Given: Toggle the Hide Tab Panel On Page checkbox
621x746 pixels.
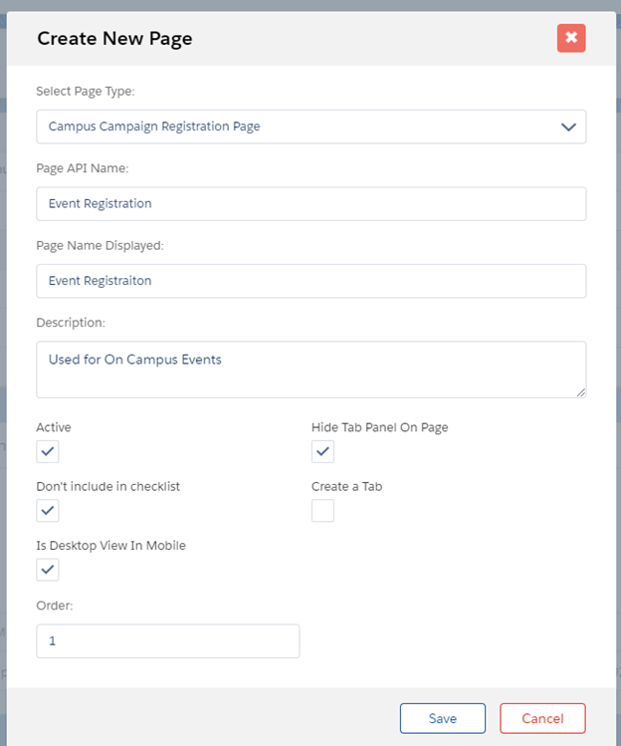Looking at the screenshot, I should pos(322,452).
